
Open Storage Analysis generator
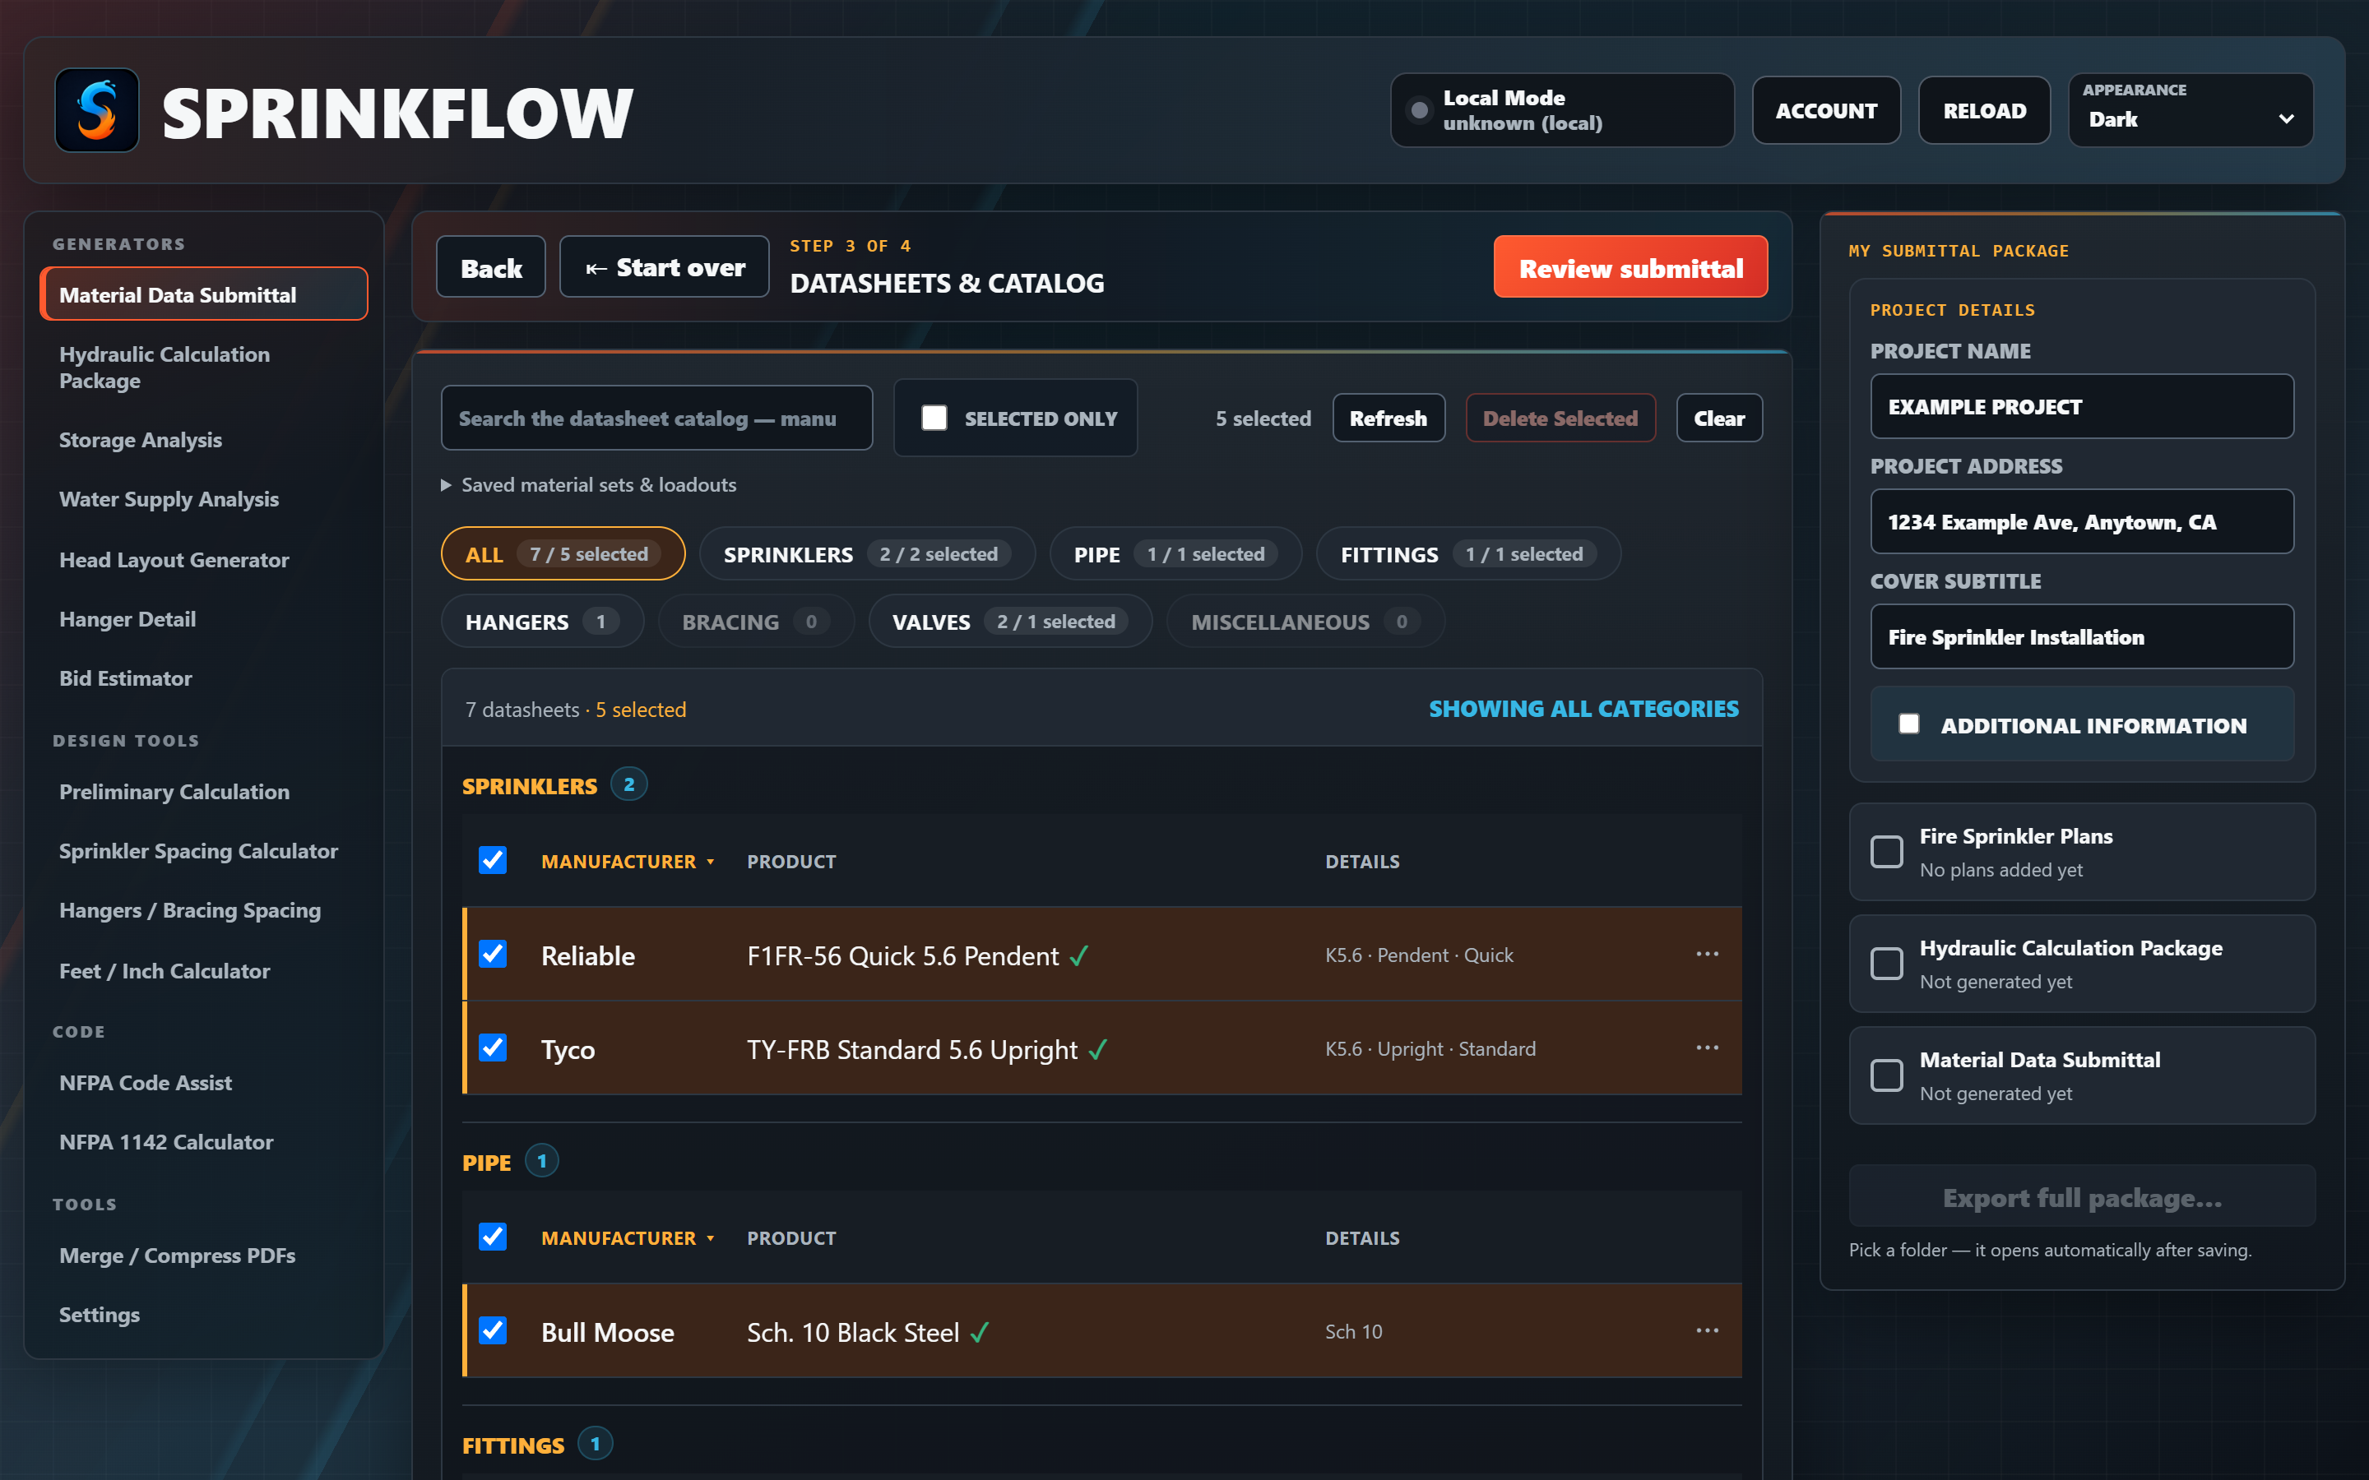204,441
